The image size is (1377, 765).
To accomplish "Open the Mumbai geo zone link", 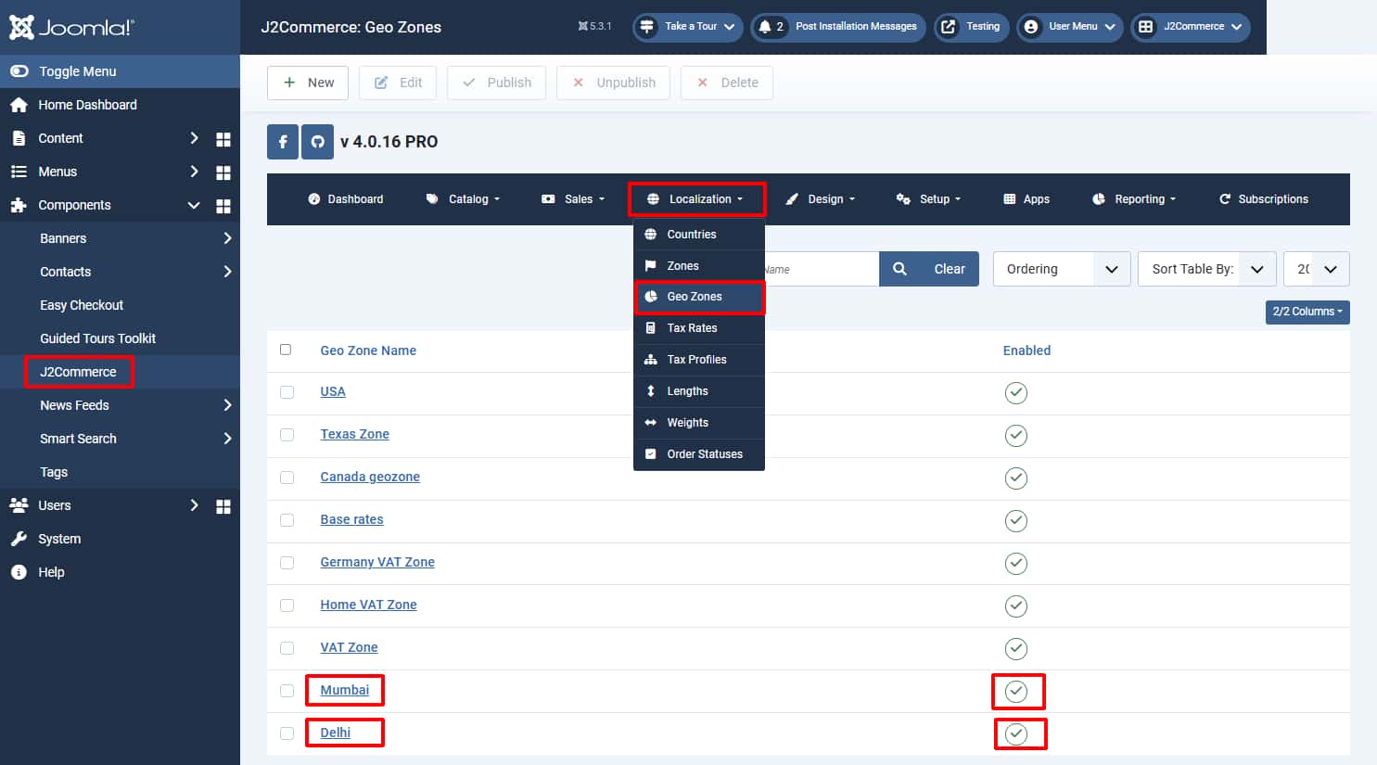I will [x=345, y=690].
